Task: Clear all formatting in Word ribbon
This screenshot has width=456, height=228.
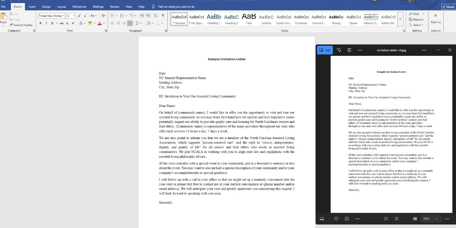Action: (x=103, y=16)
